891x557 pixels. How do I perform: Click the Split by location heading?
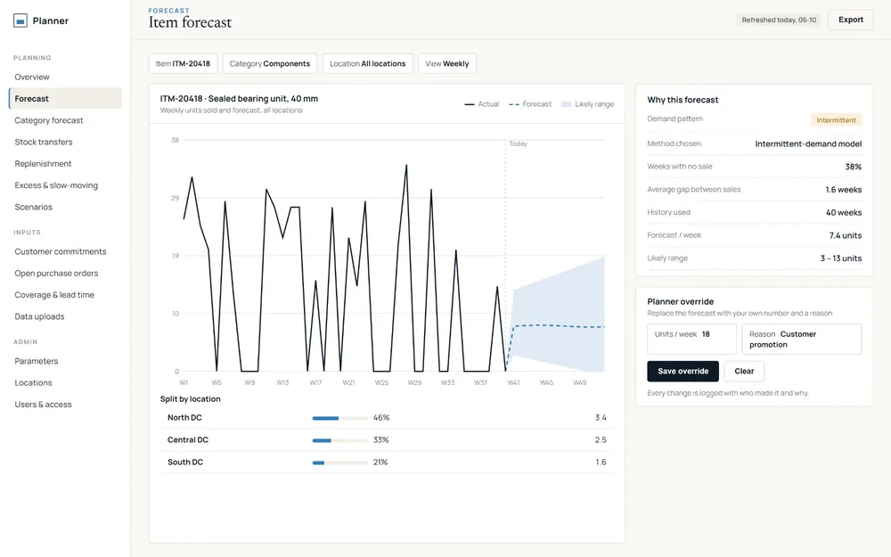click(191, 399)
